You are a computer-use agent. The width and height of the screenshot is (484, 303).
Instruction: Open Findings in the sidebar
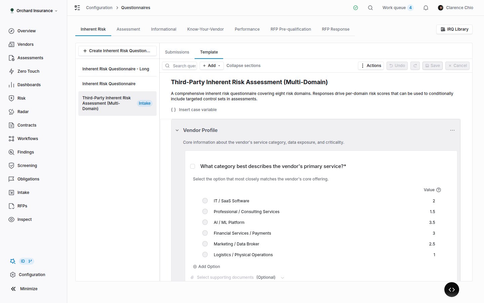[26, 152]
